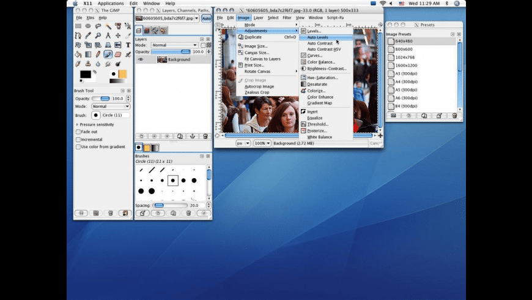This screenshot has width=532, height=300.
Task: Click Desaturate in the Adjustments submenu
Action: [317, 84]
